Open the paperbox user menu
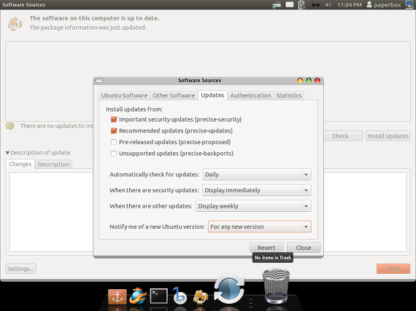This screenshot has height=311, width=416. [x=384, y=5]
